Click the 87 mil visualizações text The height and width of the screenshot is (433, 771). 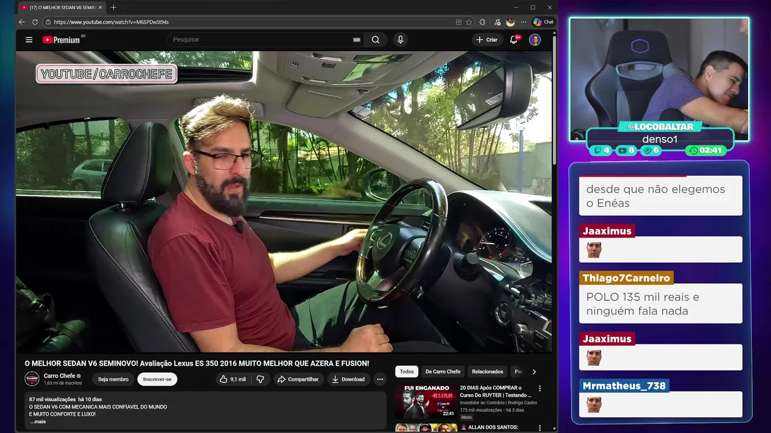[x=52, y=399]
